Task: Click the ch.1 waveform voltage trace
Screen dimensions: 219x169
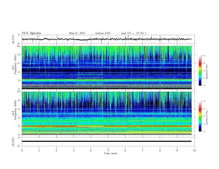Action: point(106,39)
